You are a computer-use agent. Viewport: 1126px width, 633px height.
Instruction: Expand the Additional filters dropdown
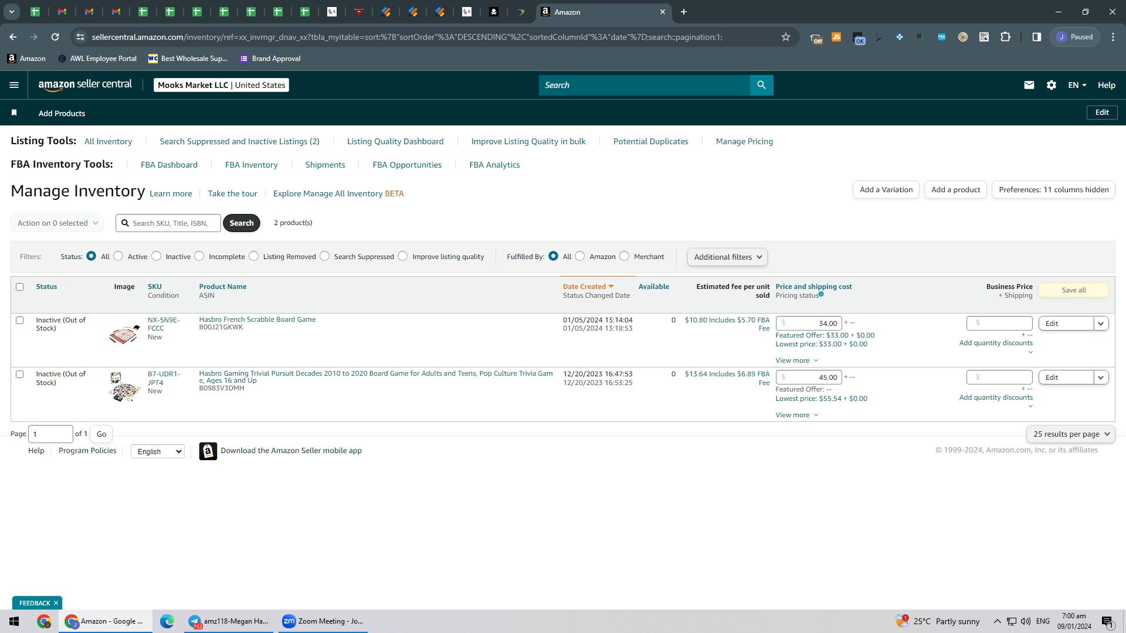point(727,257)
